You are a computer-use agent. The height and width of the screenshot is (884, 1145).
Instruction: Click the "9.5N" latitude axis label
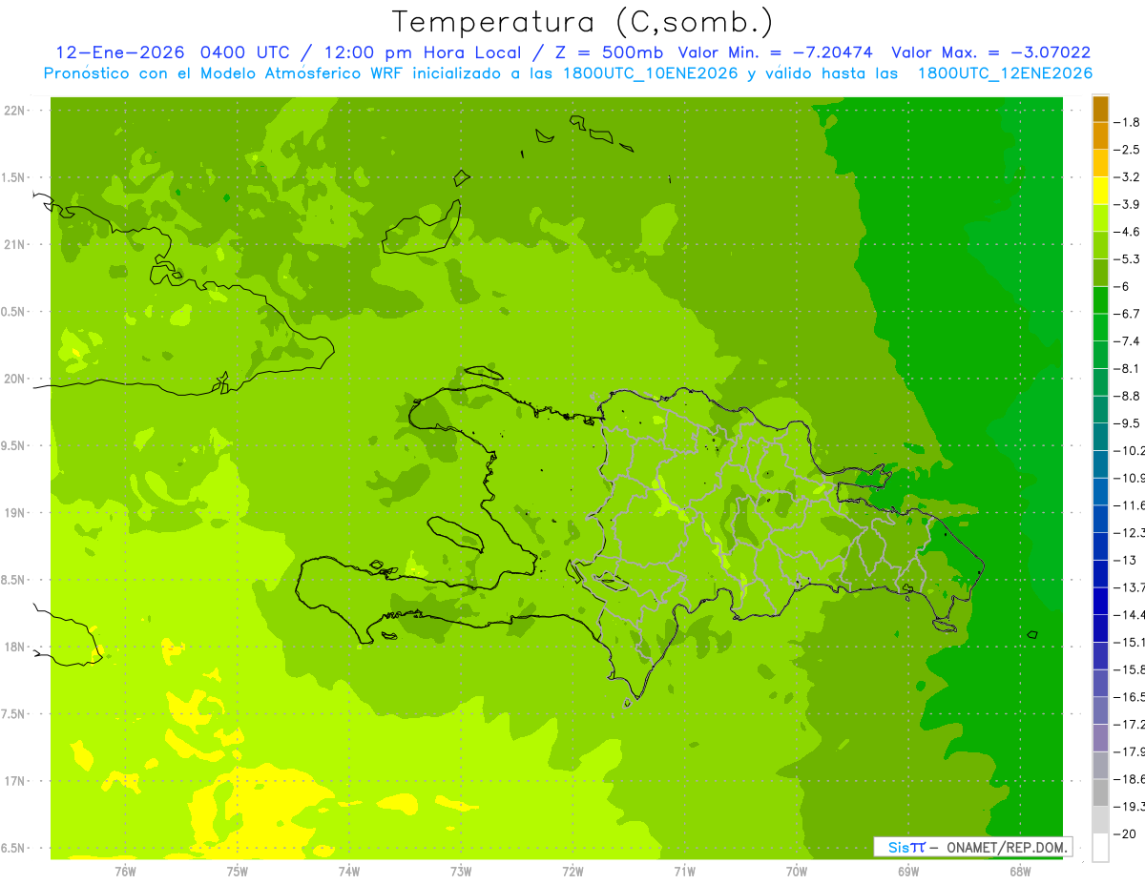click(13, 445)
